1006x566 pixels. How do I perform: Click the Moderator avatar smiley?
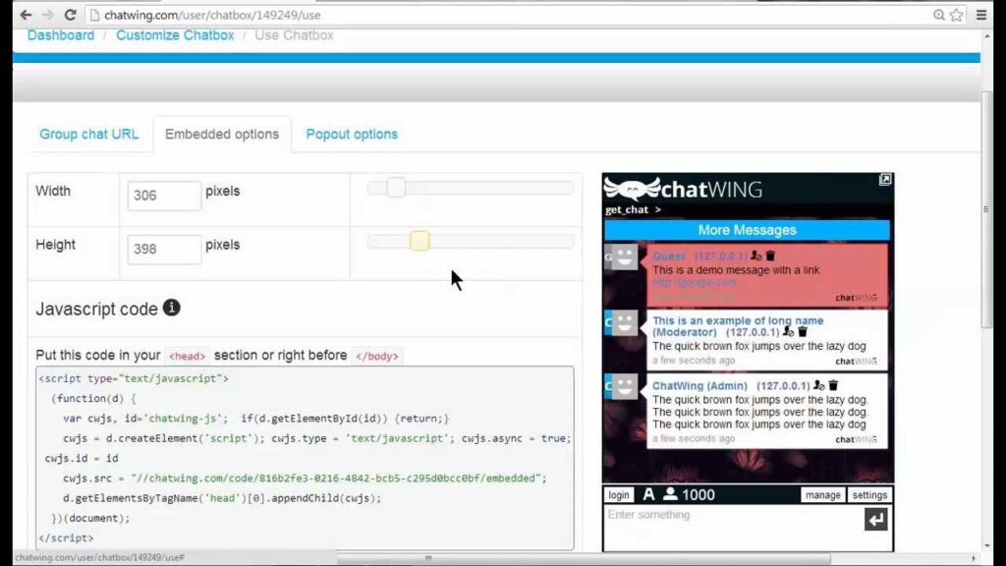tap(624, 322)
